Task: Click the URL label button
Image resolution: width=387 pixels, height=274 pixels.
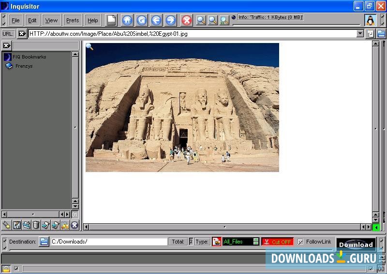Action: coord(8,34)
